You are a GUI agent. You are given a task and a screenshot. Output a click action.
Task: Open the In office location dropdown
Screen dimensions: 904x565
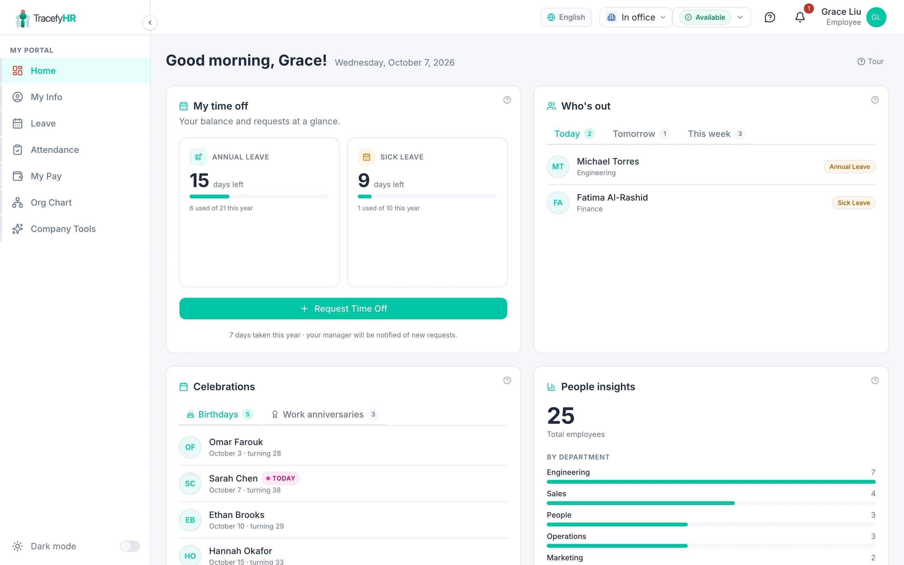click(636, 17)
